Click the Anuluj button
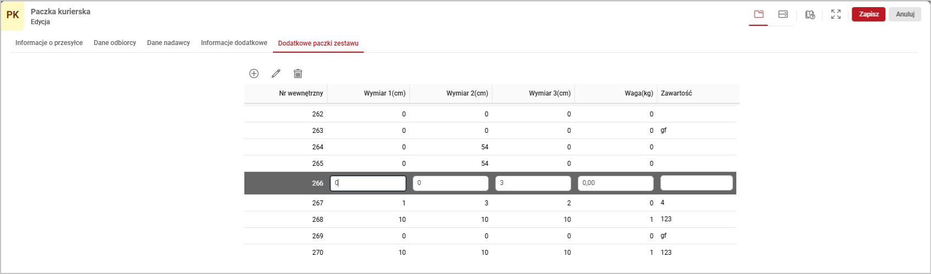Image resolution: width=931 pixels, height=274 pixels. pos(905,14)
